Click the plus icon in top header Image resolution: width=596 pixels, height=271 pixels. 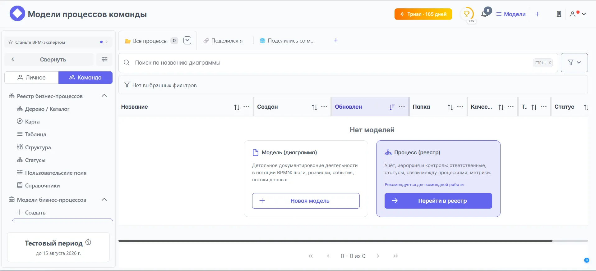537,14
